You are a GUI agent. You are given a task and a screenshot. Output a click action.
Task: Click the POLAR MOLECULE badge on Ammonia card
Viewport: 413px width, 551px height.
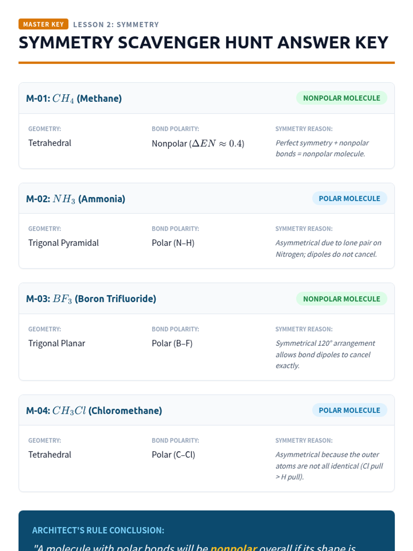[x=349, y=199]
